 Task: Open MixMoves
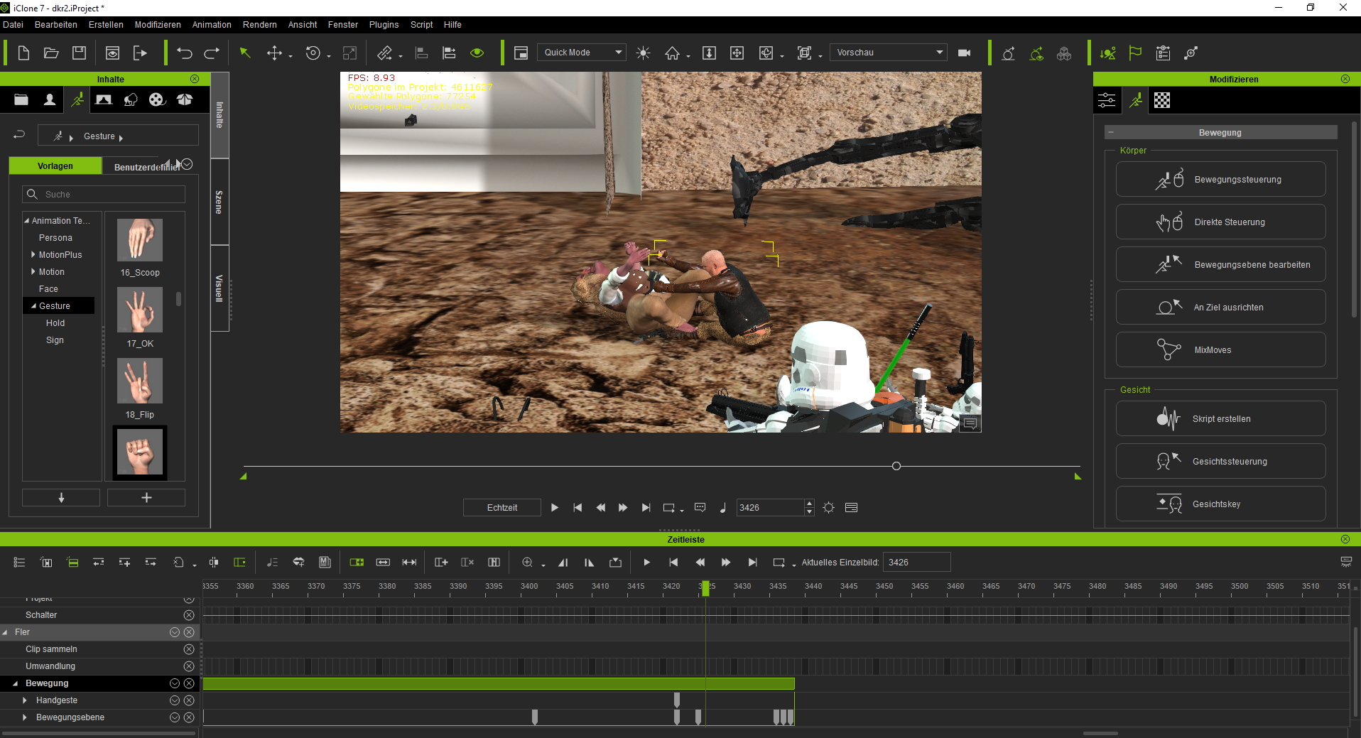point(1220,350)
